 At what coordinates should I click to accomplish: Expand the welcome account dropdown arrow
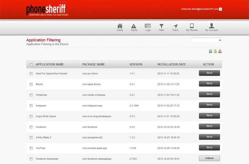click(220, 9)
